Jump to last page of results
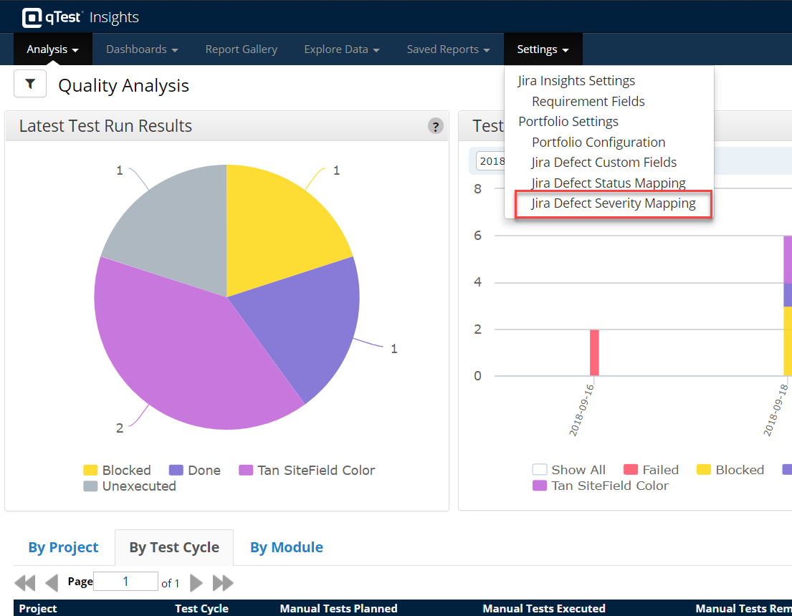Image resolution: width=792 pixels, height=616 pixels. click(223, 582)
